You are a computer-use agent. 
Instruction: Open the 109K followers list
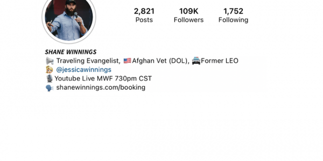(x=189, y=11)
